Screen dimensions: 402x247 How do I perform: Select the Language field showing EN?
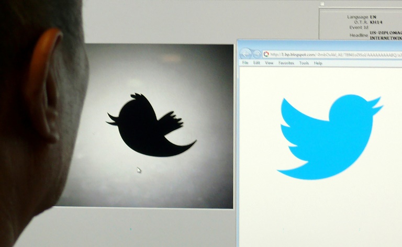click(x=373, y=17)
